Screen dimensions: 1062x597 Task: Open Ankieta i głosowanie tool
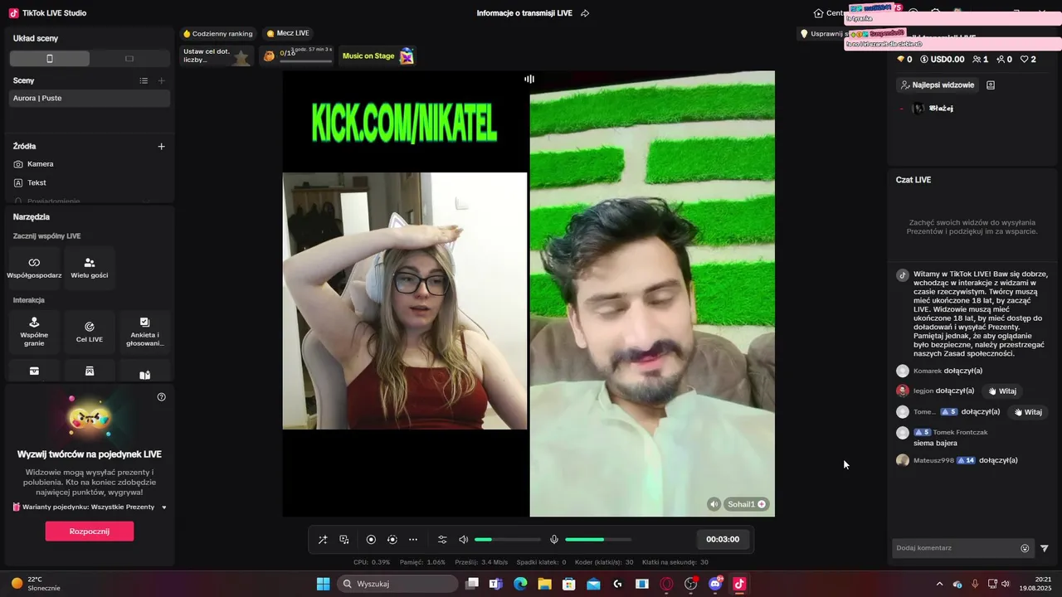pos(144,332)
